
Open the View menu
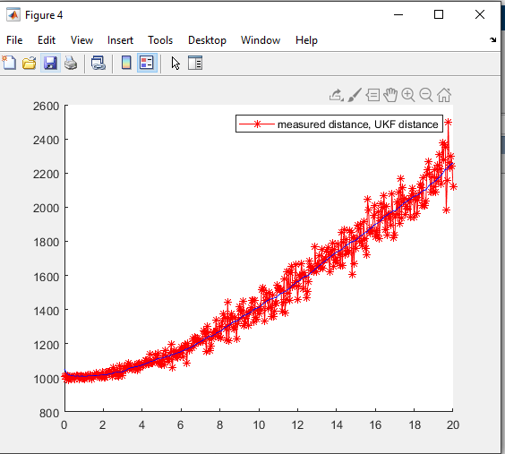pyautogui.click(x=81, y=40)
